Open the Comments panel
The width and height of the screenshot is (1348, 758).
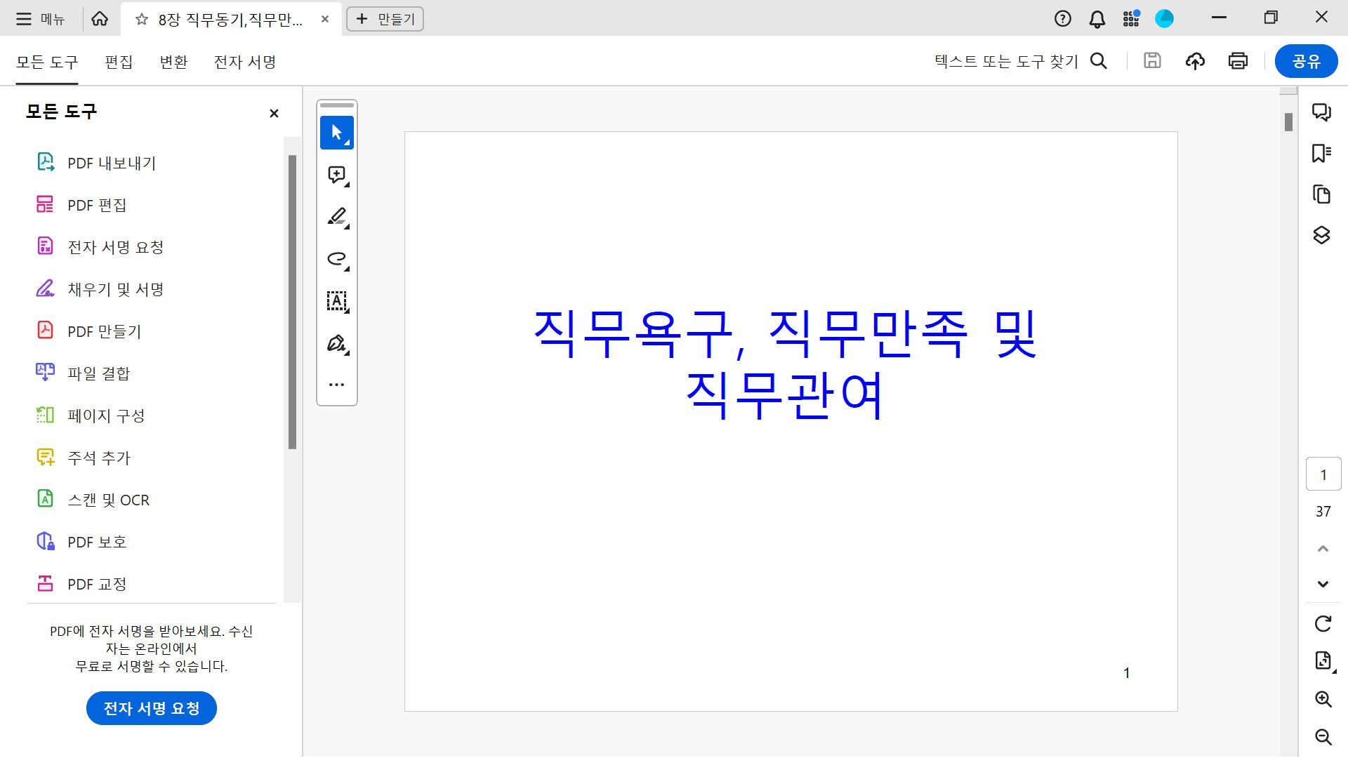click(1322, 112)
